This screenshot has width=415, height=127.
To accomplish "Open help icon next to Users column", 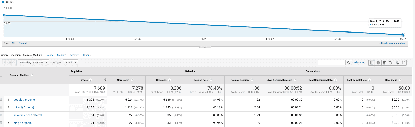I will (x=91, y=80).
